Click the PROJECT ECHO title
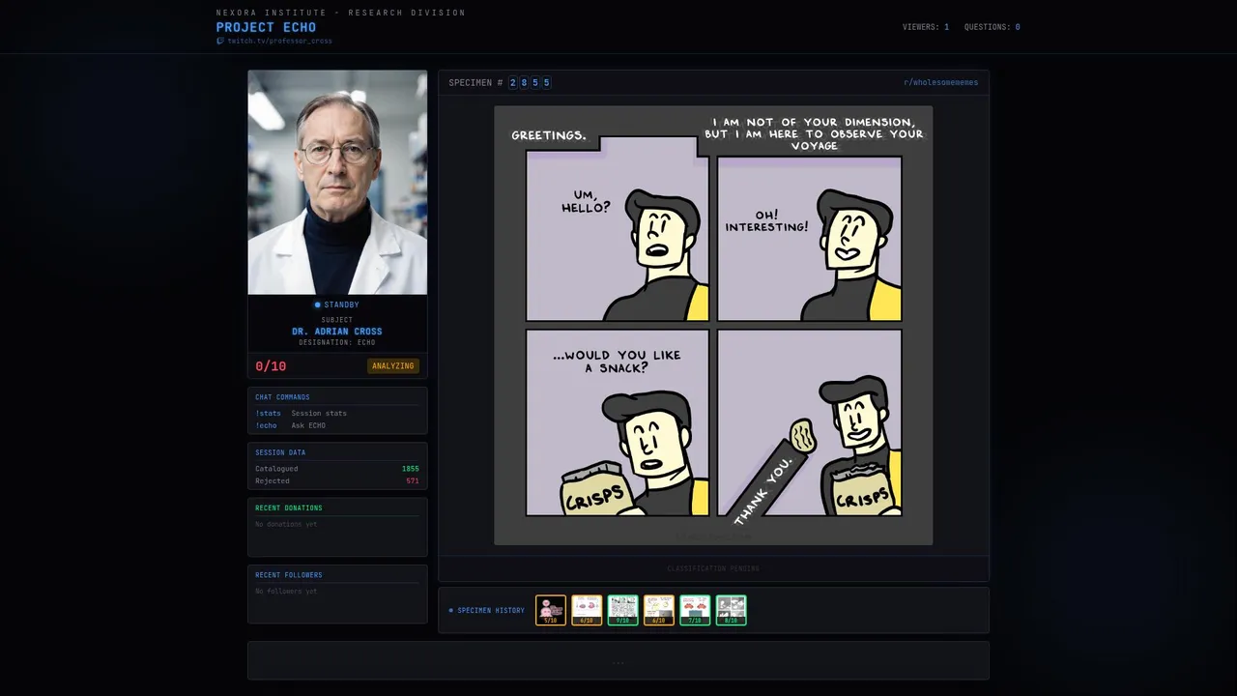 point(266,27)
